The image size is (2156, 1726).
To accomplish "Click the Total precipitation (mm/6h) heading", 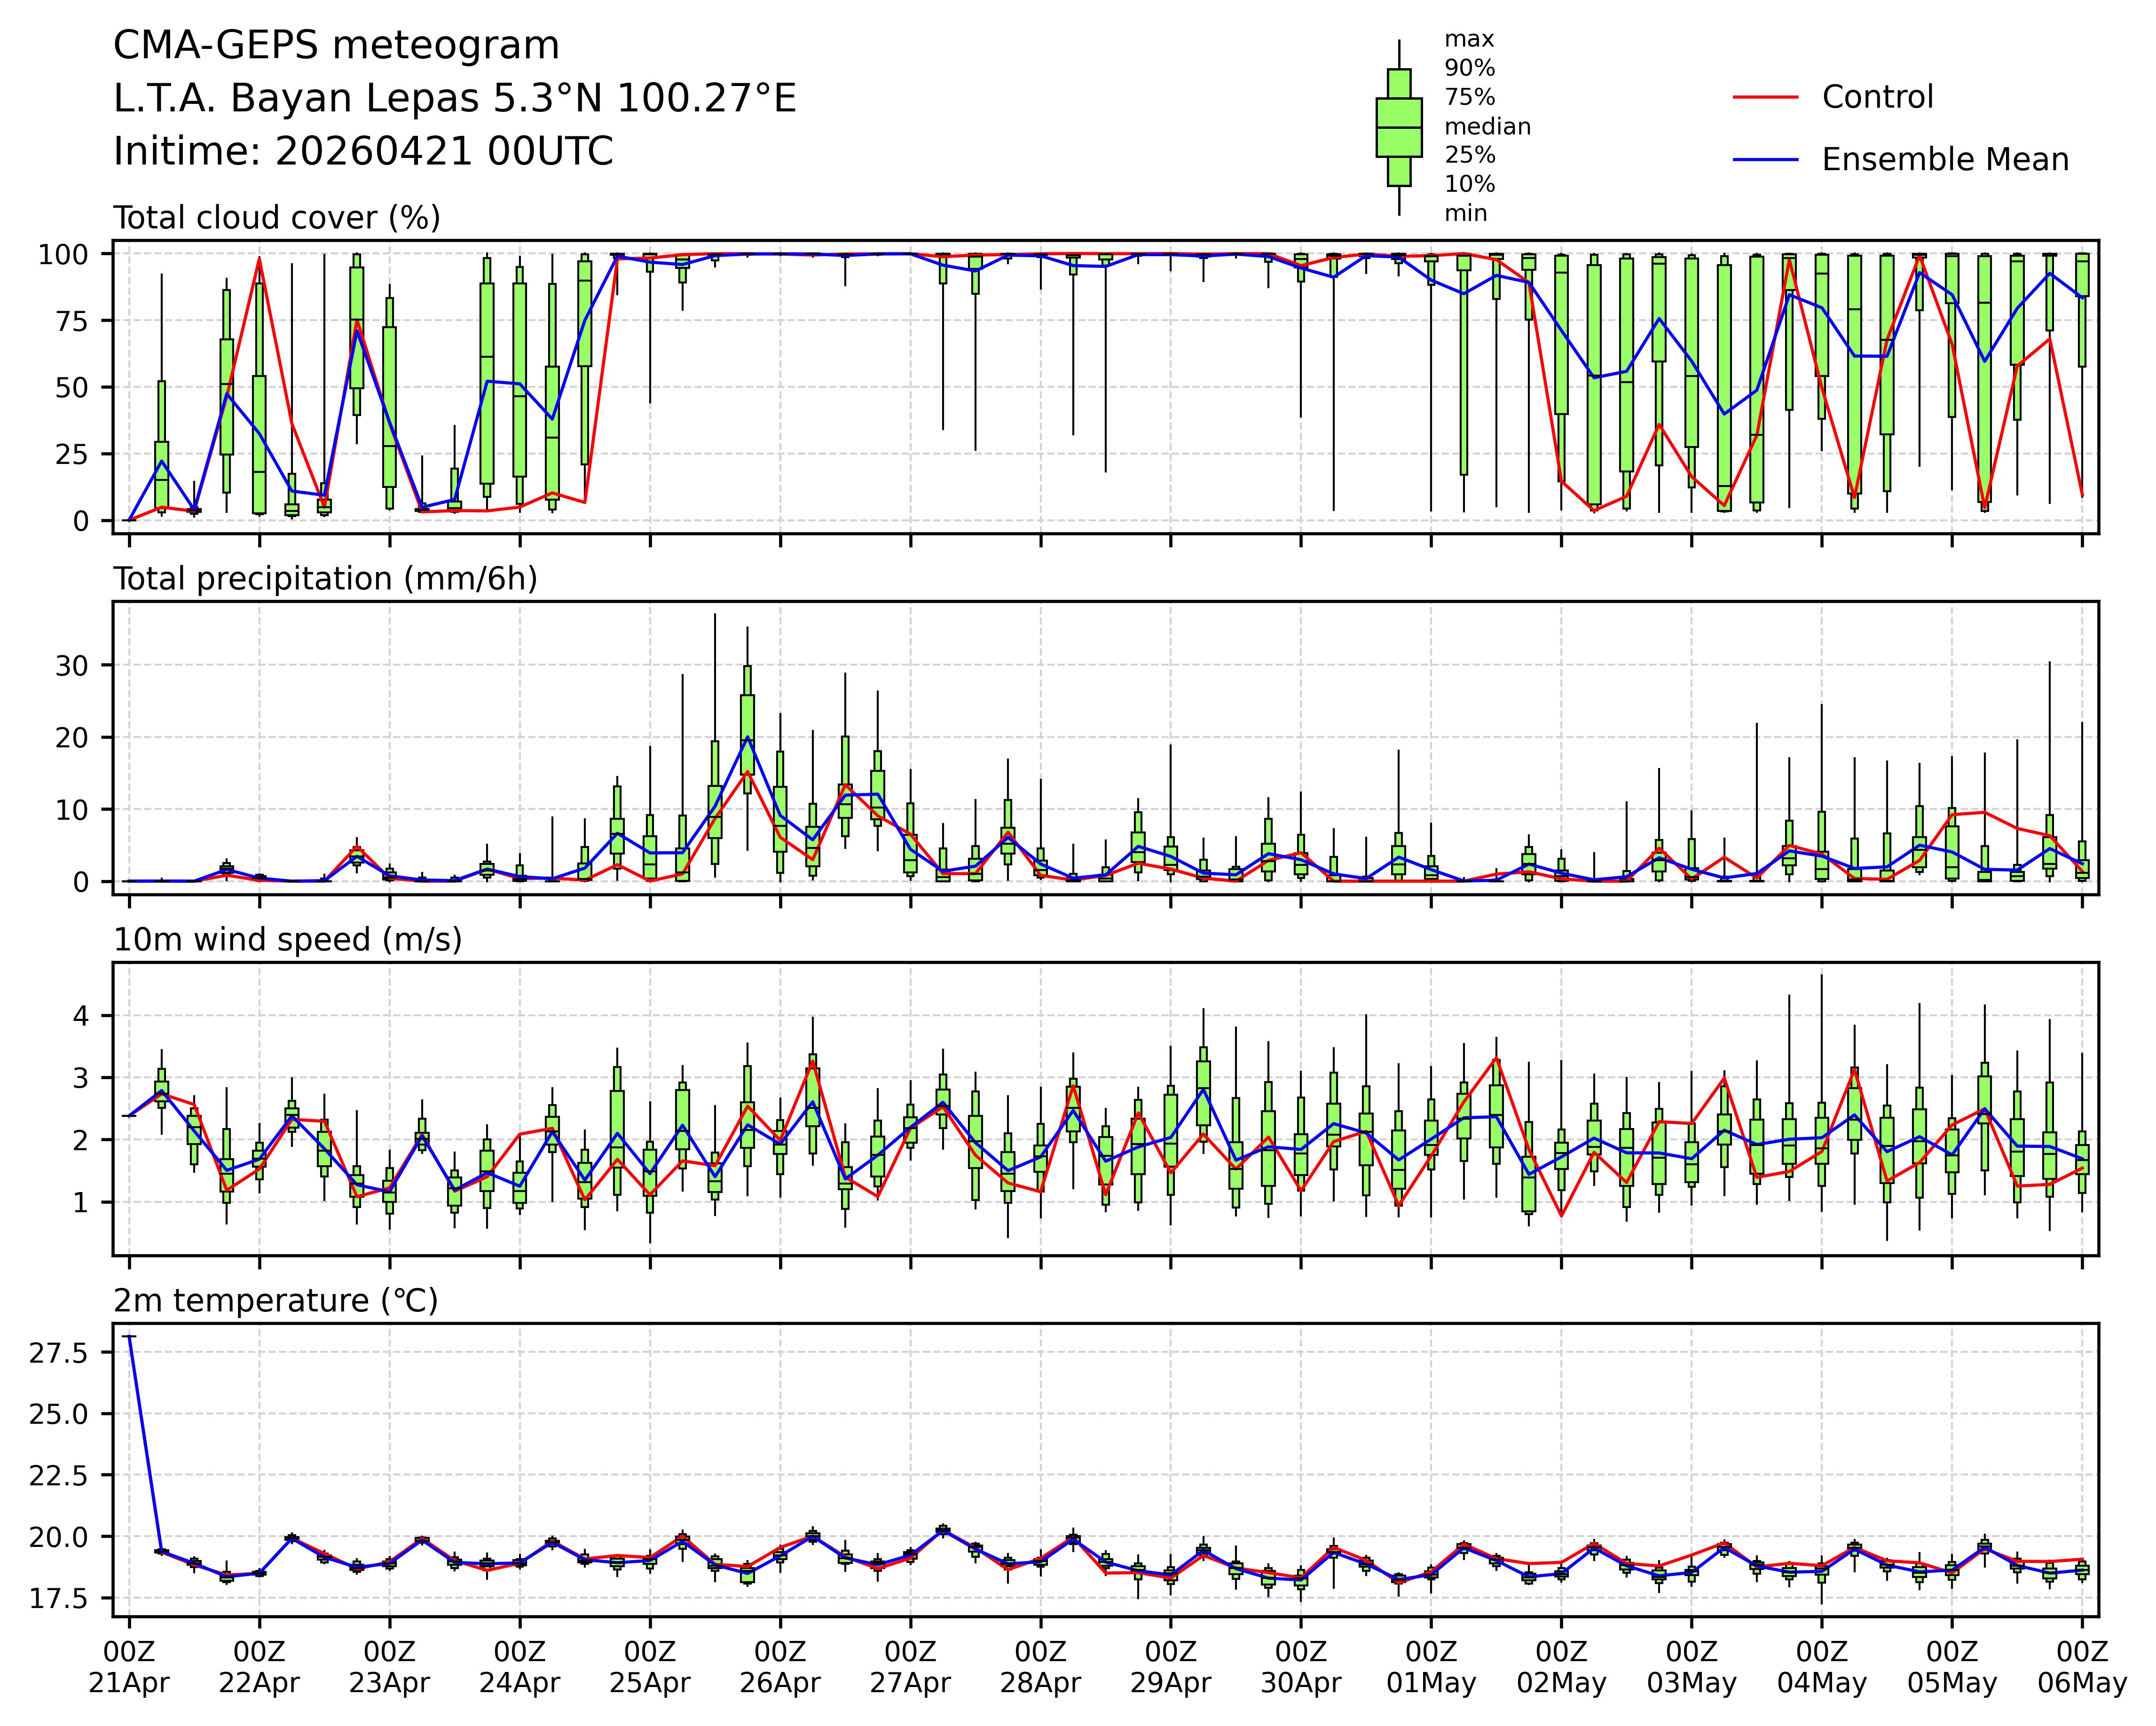I will tap(325, 579).
